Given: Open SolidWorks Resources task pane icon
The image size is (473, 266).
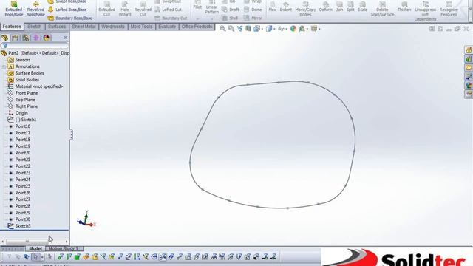Looking at the screenshot, I should click(x=469, y=50).
